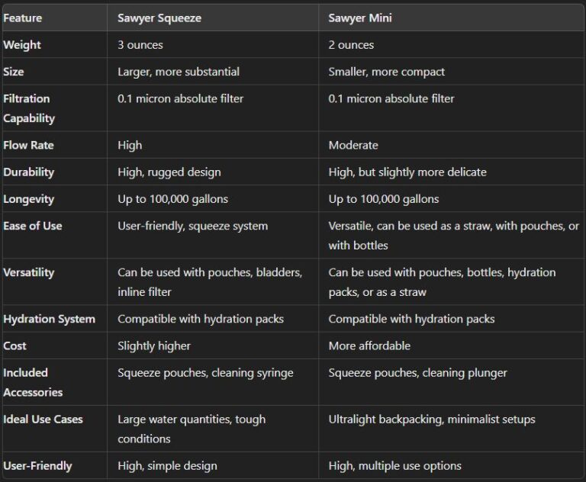586x482 pixels.
Task: Click the User-friendly, squeeze system cell
Action: 192,226
